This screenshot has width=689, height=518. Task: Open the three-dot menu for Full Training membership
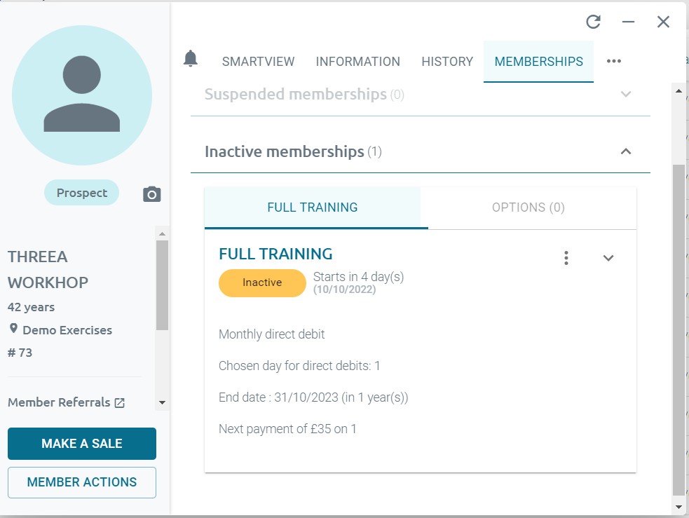(566, 258)
